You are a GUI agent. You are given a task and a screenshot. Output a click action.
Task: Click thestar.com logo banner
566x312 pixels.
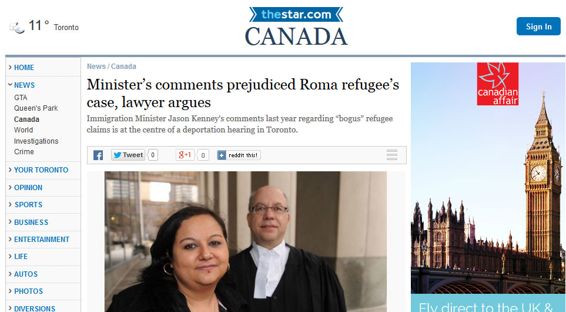[x=296, y=15]
